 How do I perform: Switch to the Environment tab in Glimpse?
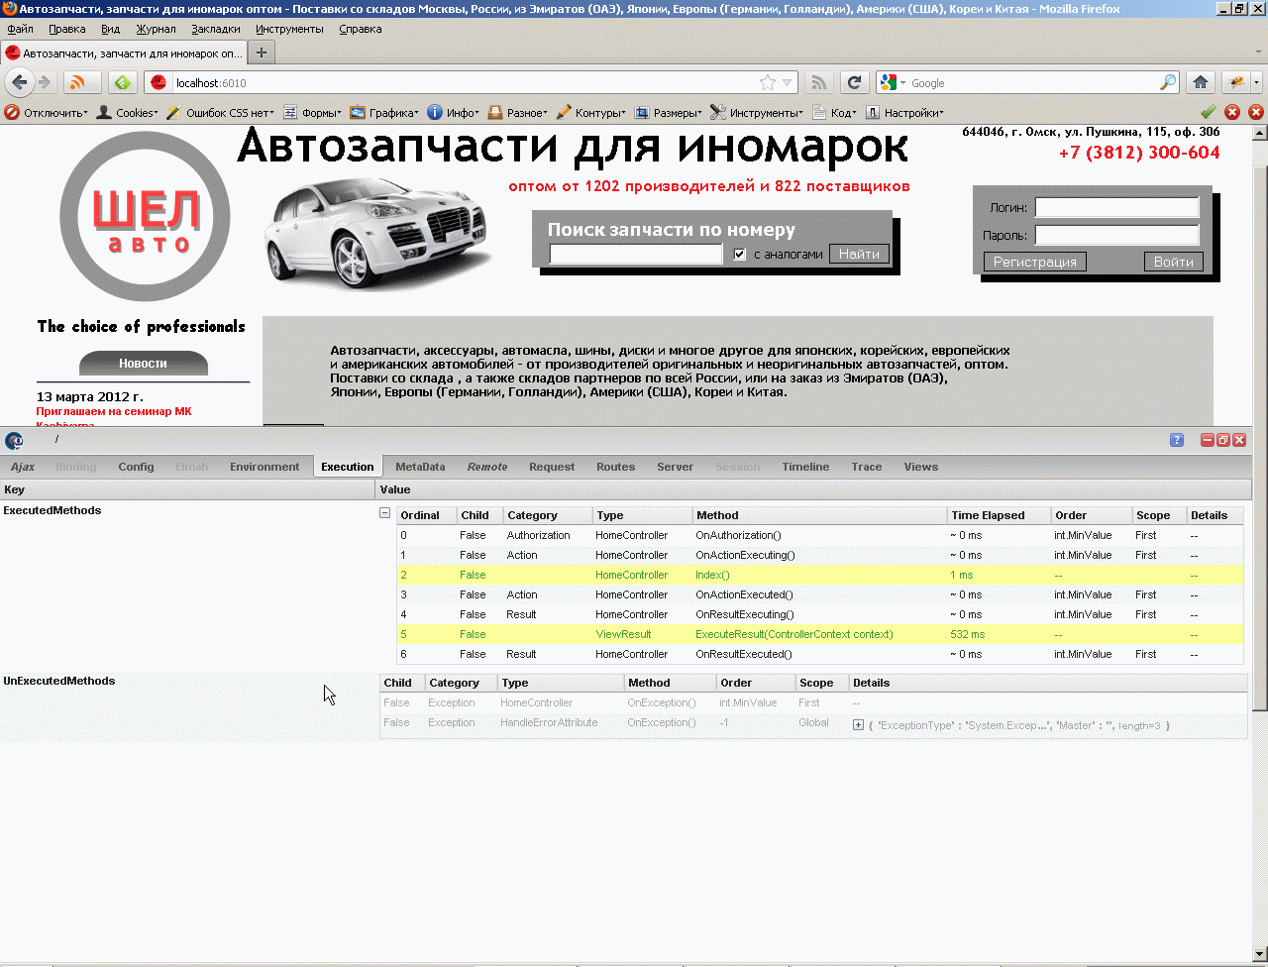click(x=264, y=467)
